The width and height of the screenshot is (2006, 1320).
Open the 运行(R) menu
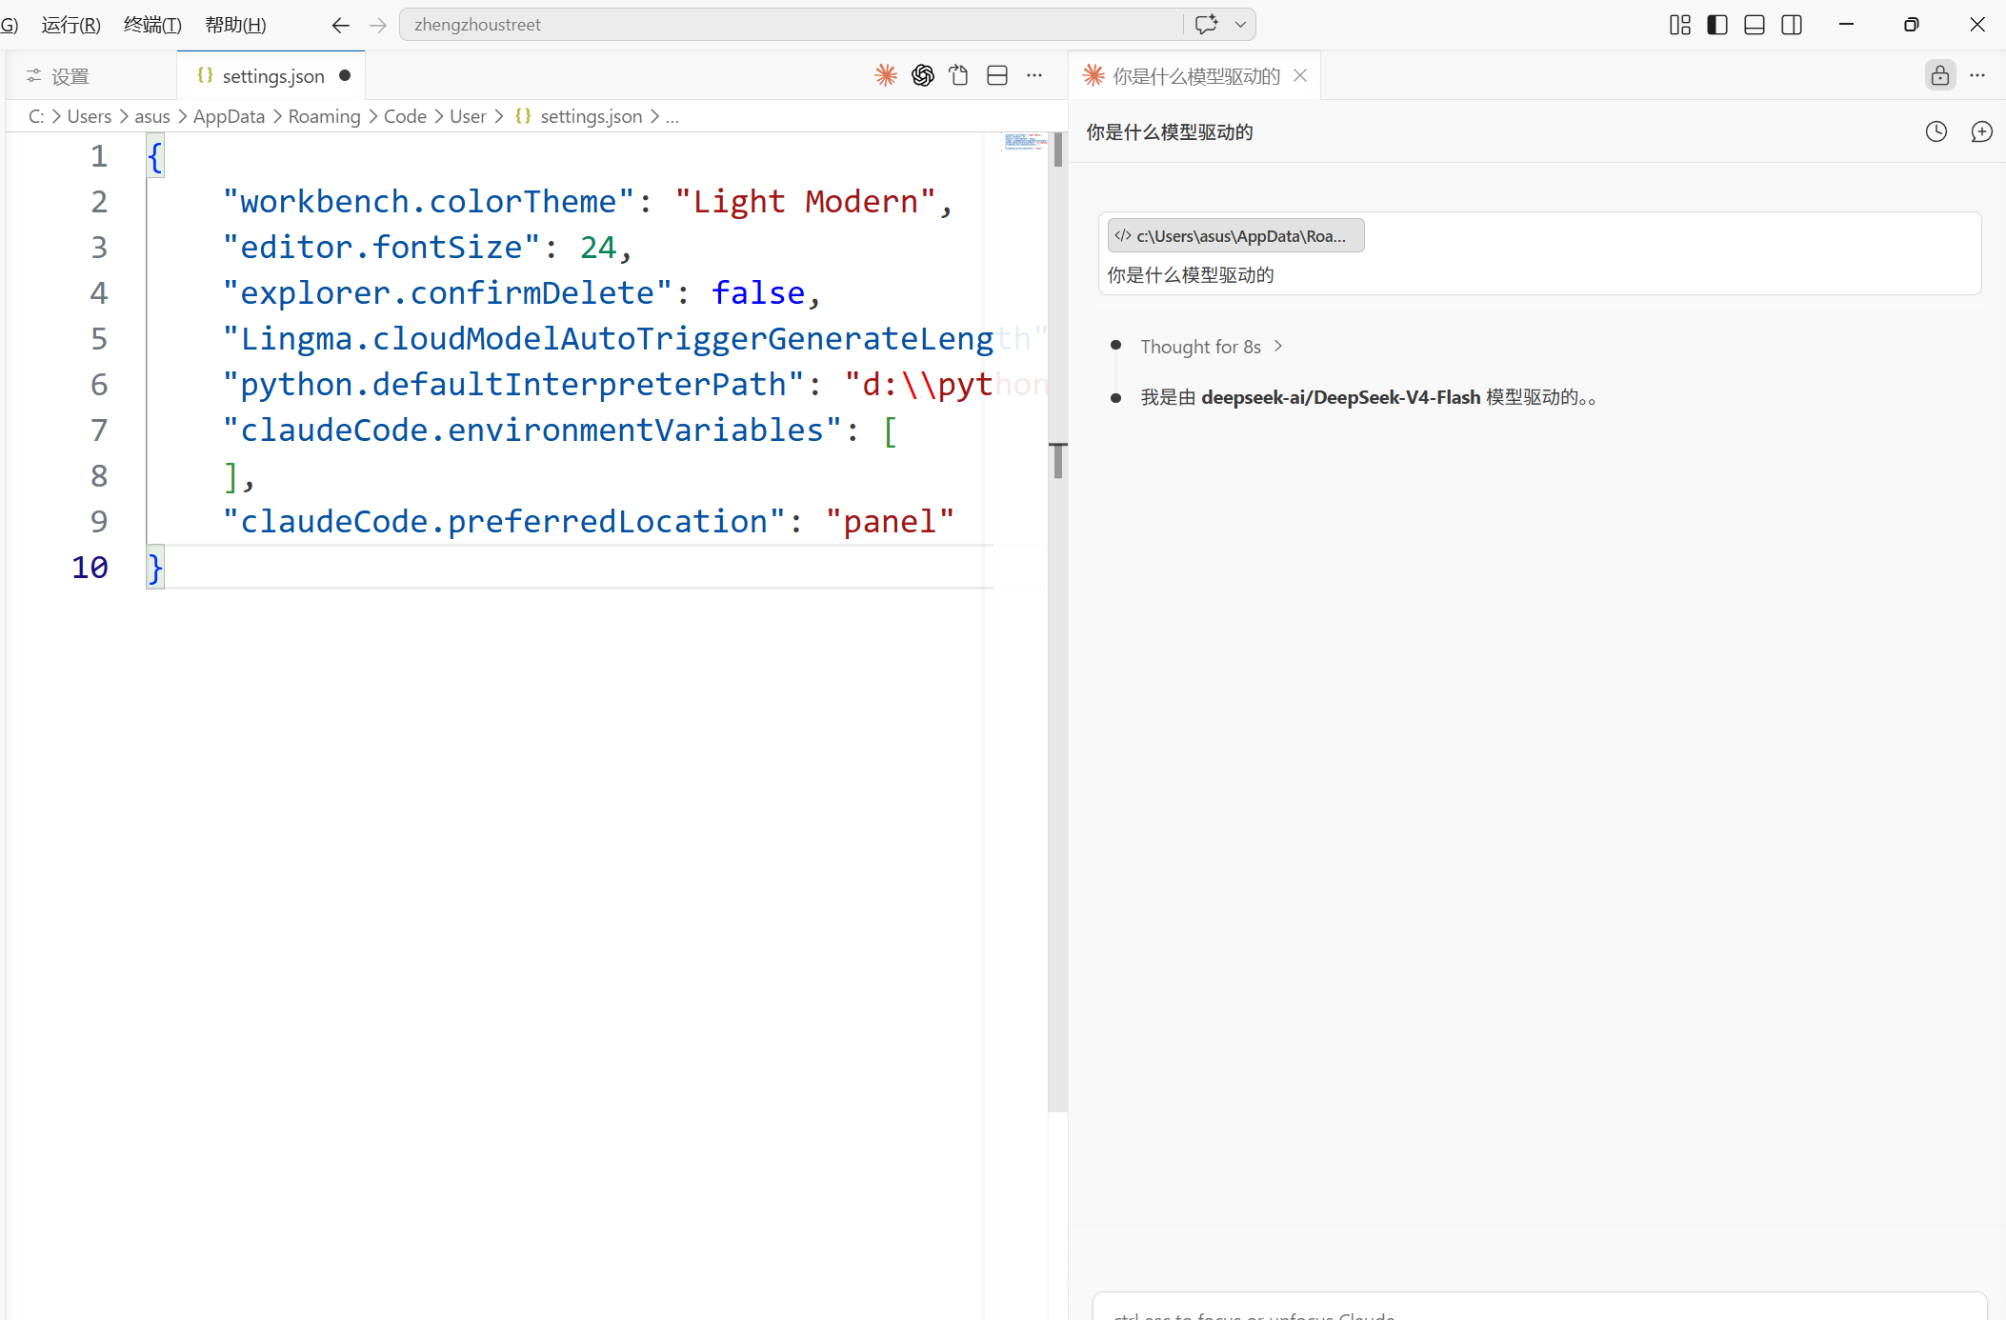click(x=70, y=25)
